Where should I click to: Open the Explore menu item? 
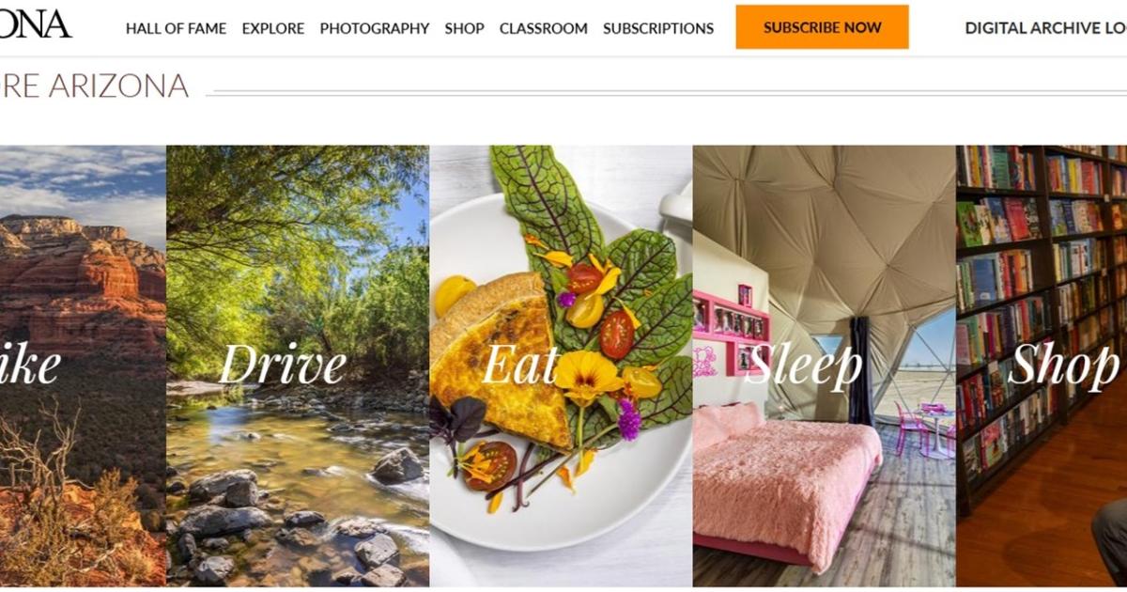[x=273, y=28]
